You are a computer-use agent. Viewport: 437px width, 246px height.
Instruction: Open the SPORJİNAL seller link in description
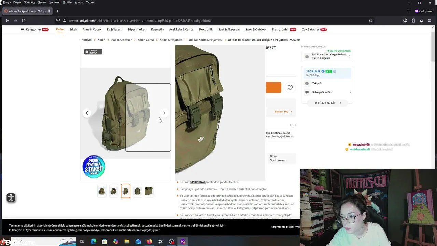click(198, 182)
